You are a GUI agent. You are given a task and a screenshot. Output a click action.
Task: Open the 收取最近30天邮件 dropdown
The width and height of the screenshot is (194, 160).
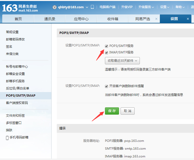[122, 61]
